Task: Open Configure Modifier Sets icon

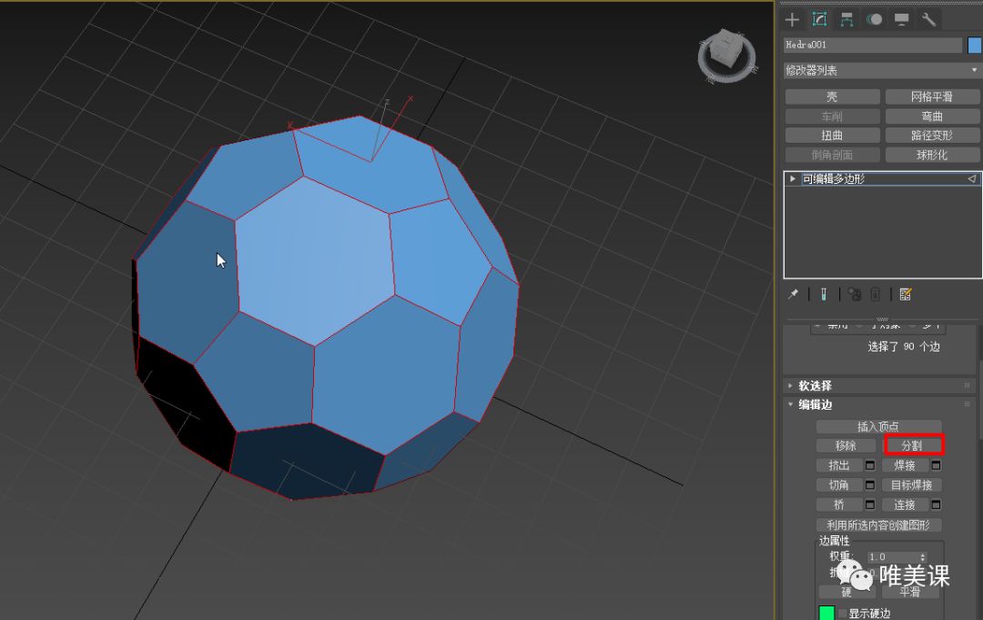Action: tap(905, 293)
